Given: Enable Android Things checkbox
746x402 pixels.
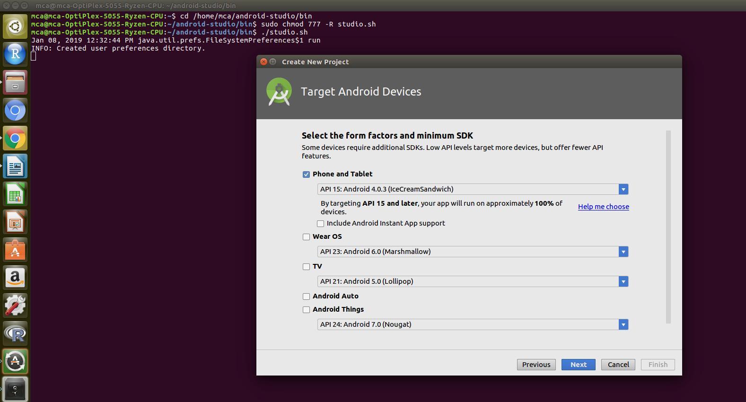Looking at the screenshot, I should [x=306, y=310].
